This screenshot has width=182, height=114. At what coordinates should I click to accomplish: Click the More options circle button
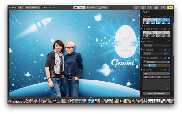point(143,8)
